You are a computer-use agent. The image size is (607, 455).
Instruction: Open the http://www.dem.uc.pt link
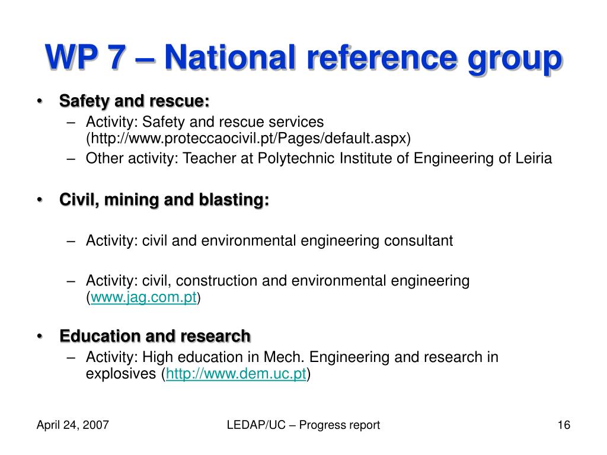(x=236, y=374)
